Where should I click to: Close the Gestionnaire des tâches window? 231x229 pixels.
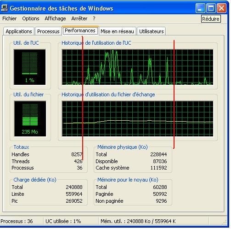221,8
